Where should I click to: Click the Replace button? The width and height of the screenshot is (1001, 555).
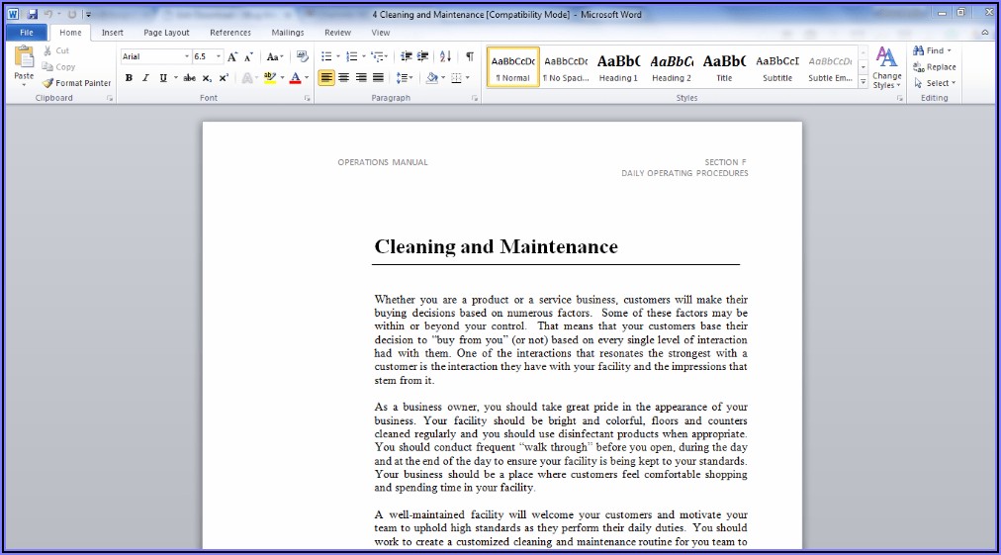(x=934, y=67)
